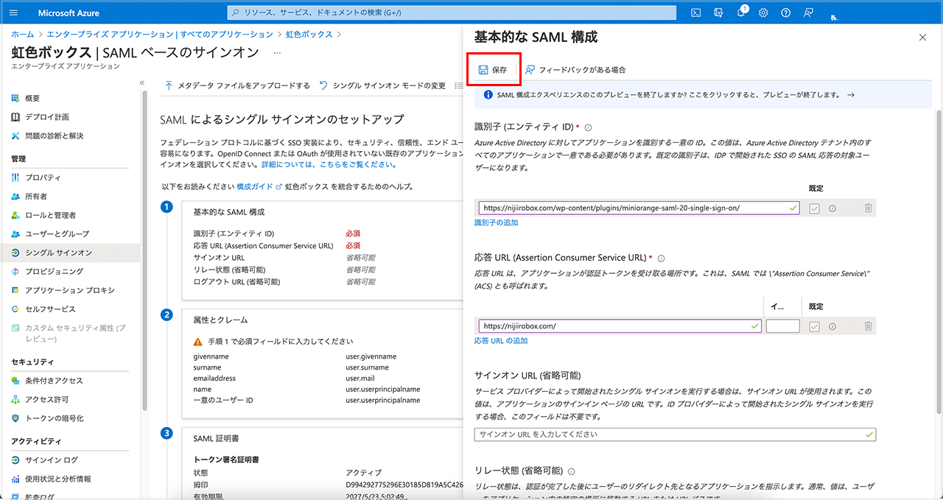Select プロビジョニング in the left menu
This screenshot has width=943, height=500.
coord(54,272)
